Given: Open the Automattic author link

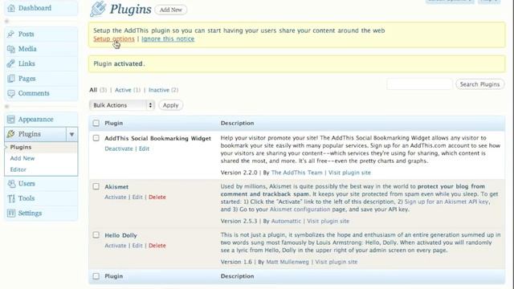Looking at the screenshot, I should 286,222.
